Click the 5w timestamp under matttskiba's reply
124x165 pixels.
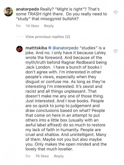coord(28,156)
